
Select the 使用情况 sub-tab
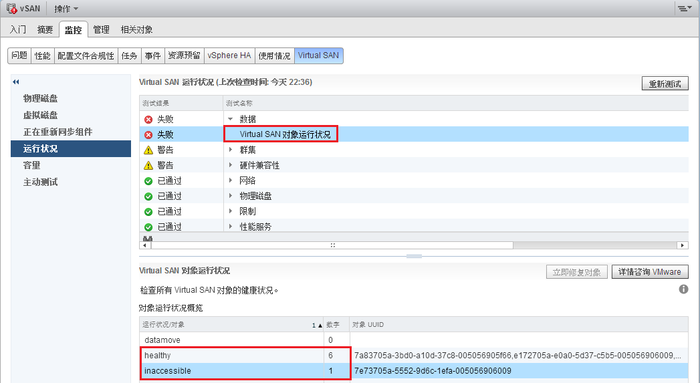tap(274, 55)
